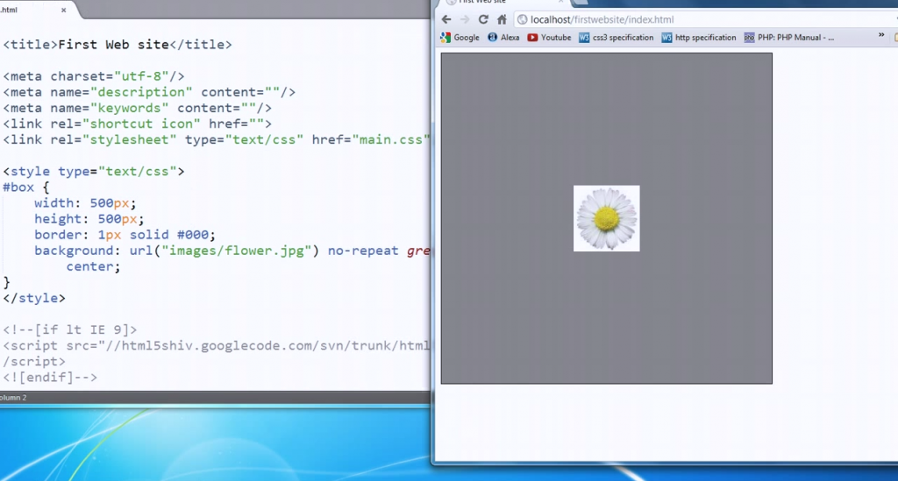Click the #000 border color value in code
Viewport: 898px width, 481px height.
[194, 235]
